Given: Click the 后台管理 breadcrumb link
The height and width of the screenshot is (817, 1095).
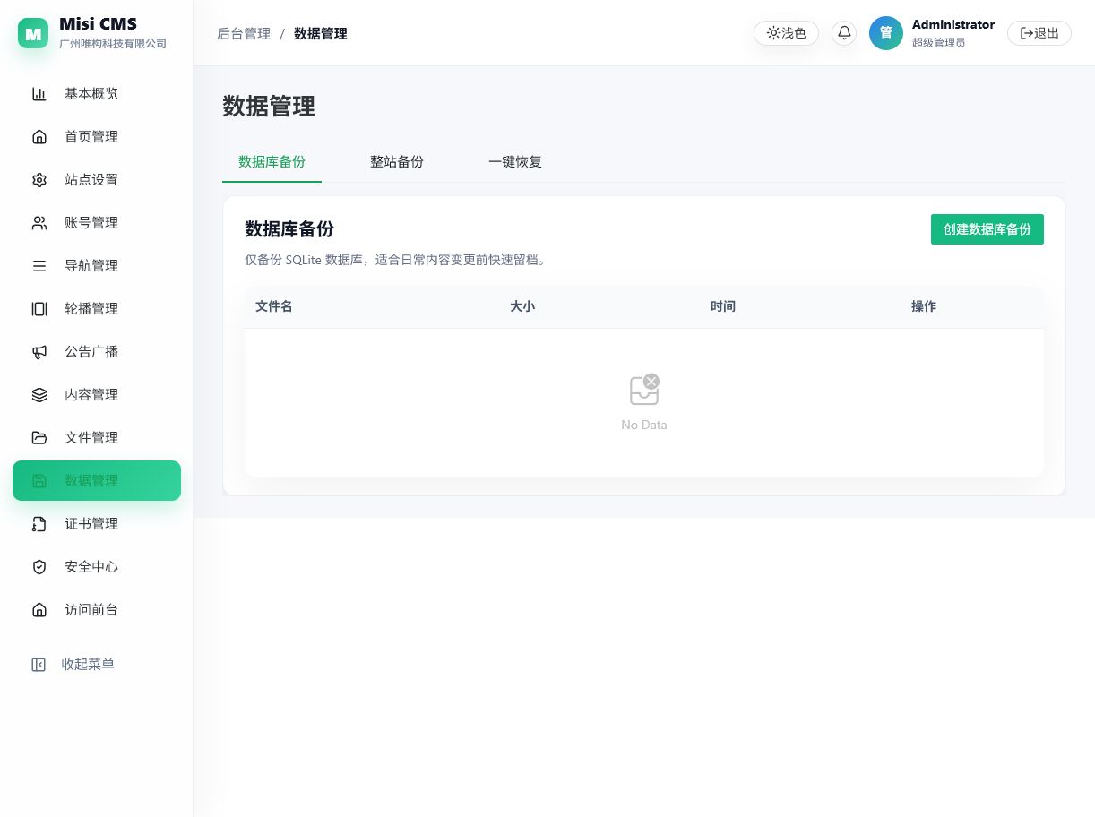Looking at the screenshot, I should coord(244,34).
